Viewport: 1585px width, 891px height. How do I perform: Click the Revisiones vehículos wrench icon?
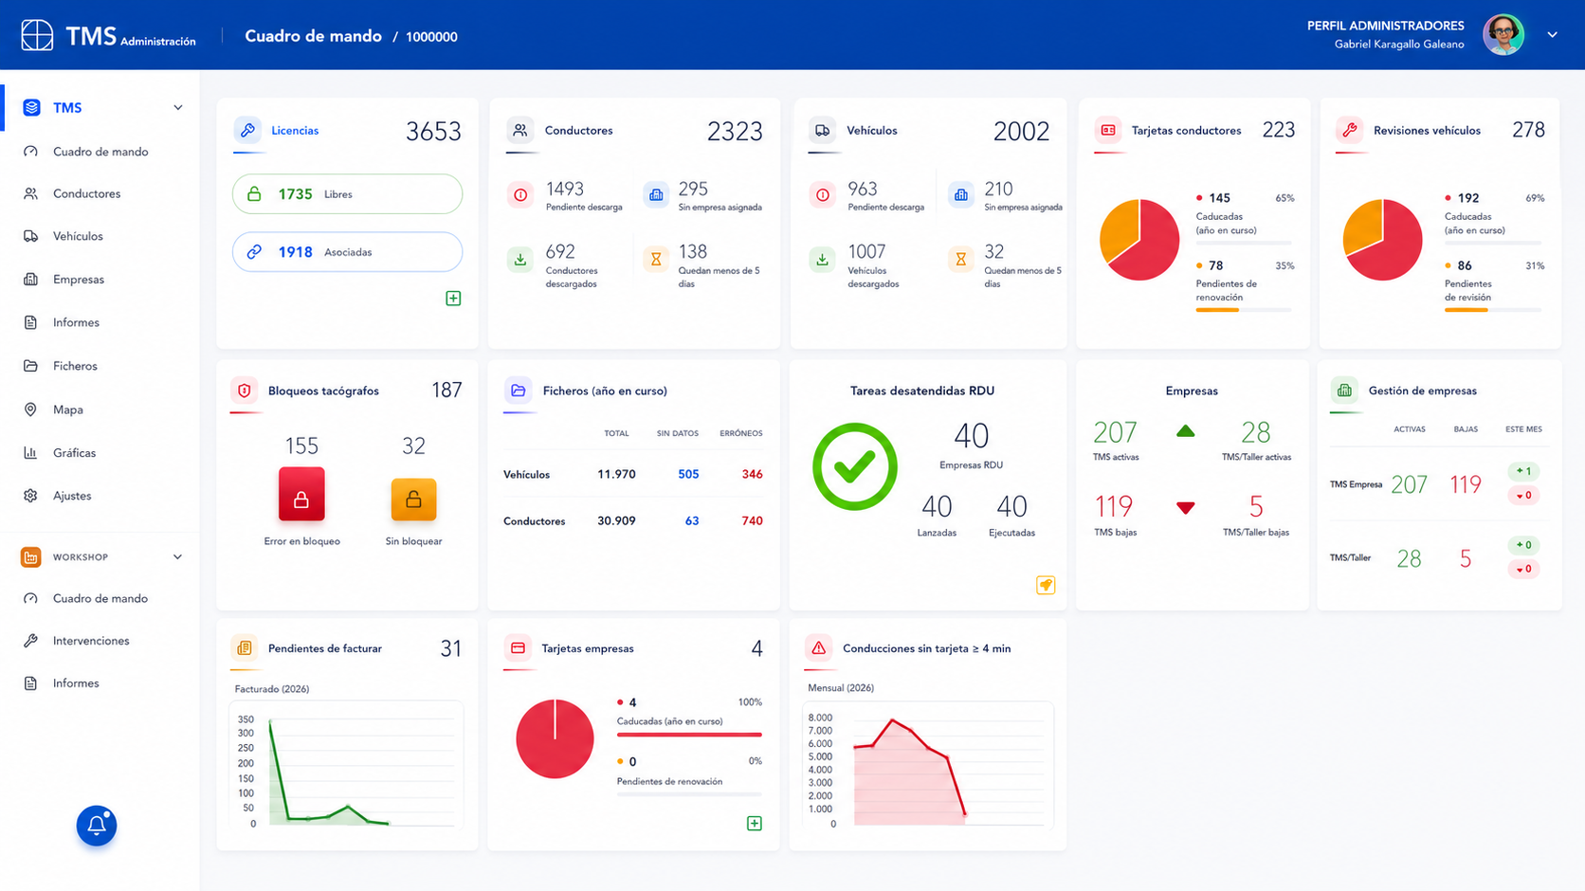pyautogui.click(x=1350, y=130)
